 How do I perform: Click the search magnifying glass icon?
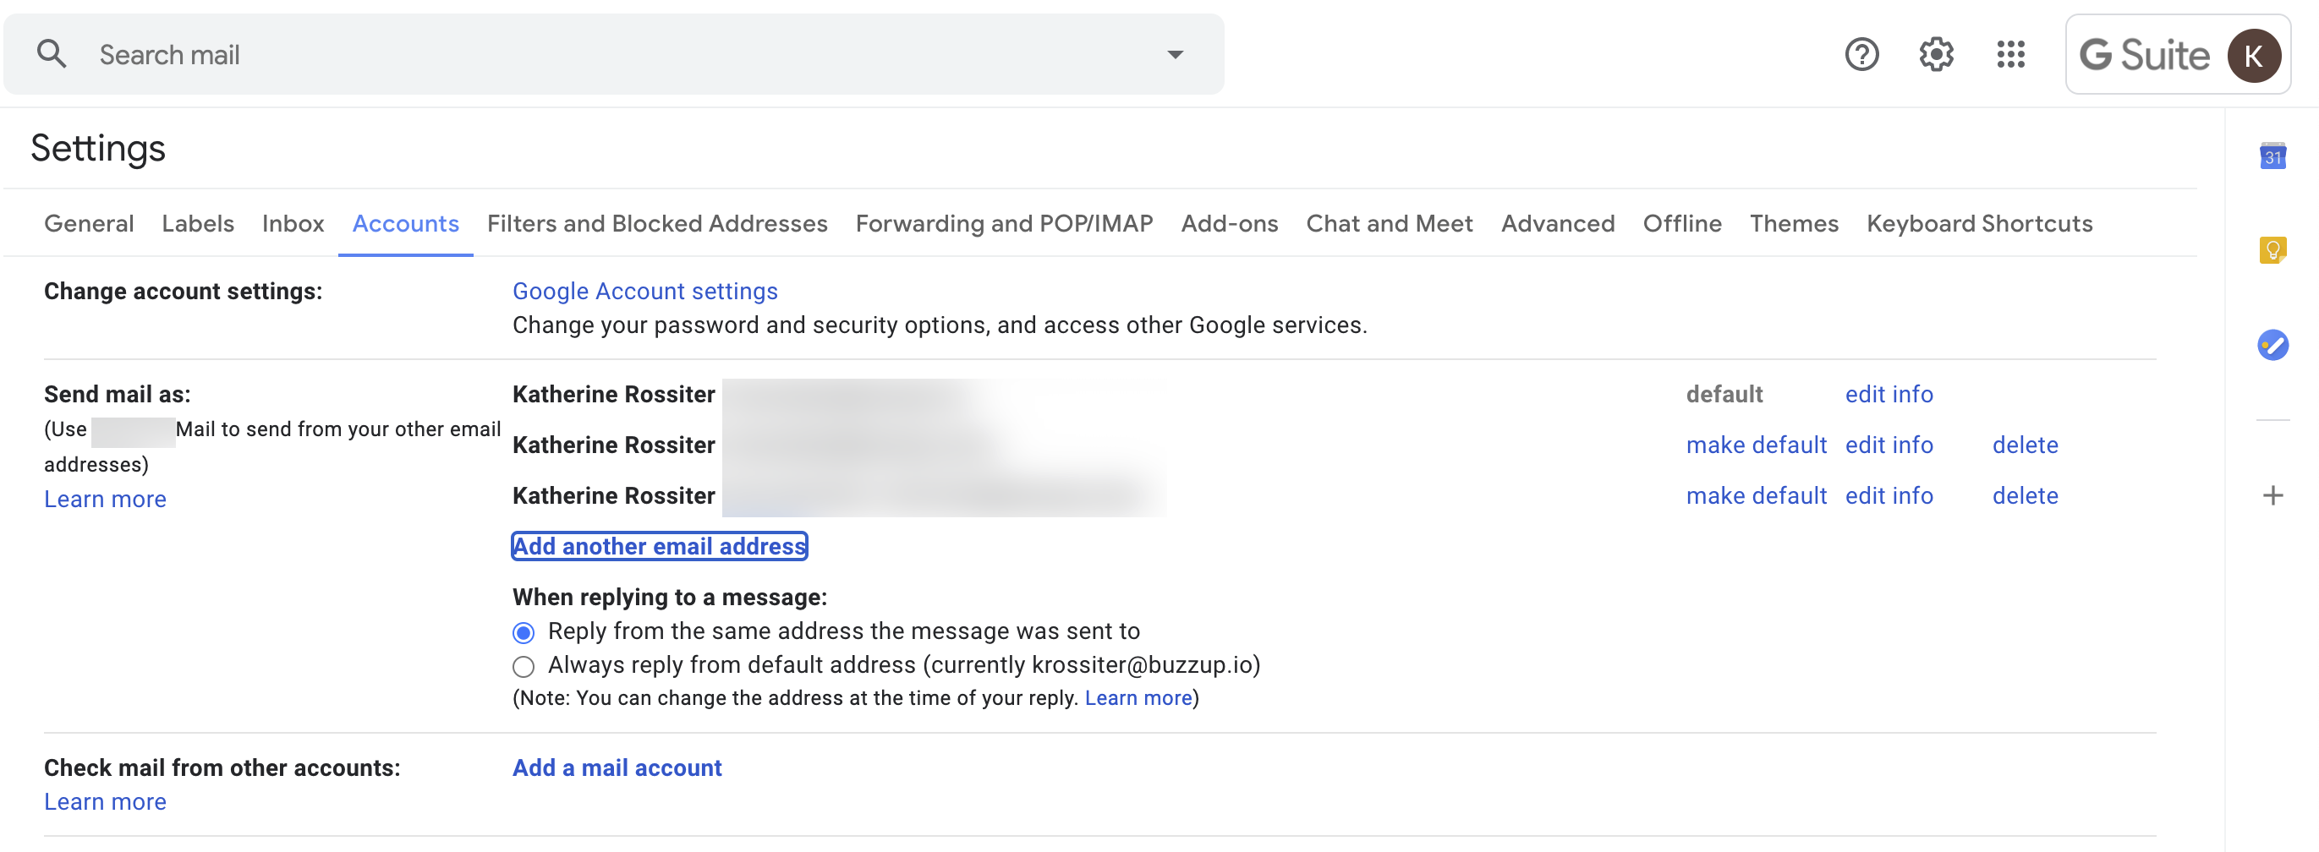coord(52,54)
